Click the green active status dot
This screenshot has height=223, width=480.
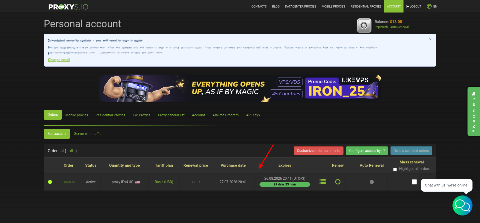[50, 182]
